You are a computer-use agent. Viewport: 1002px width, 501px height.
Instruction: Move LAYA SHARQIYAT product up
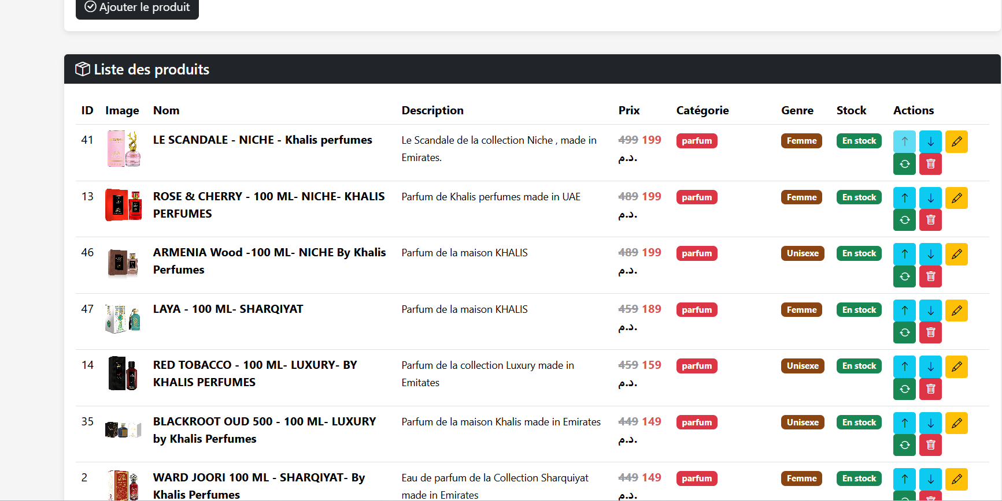pyautogui.click(x=904, y=311)
